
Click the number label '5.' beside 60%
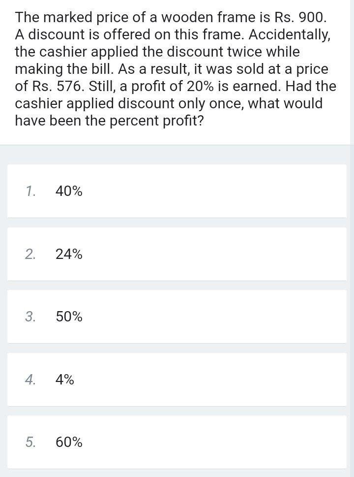pos(30,442)
